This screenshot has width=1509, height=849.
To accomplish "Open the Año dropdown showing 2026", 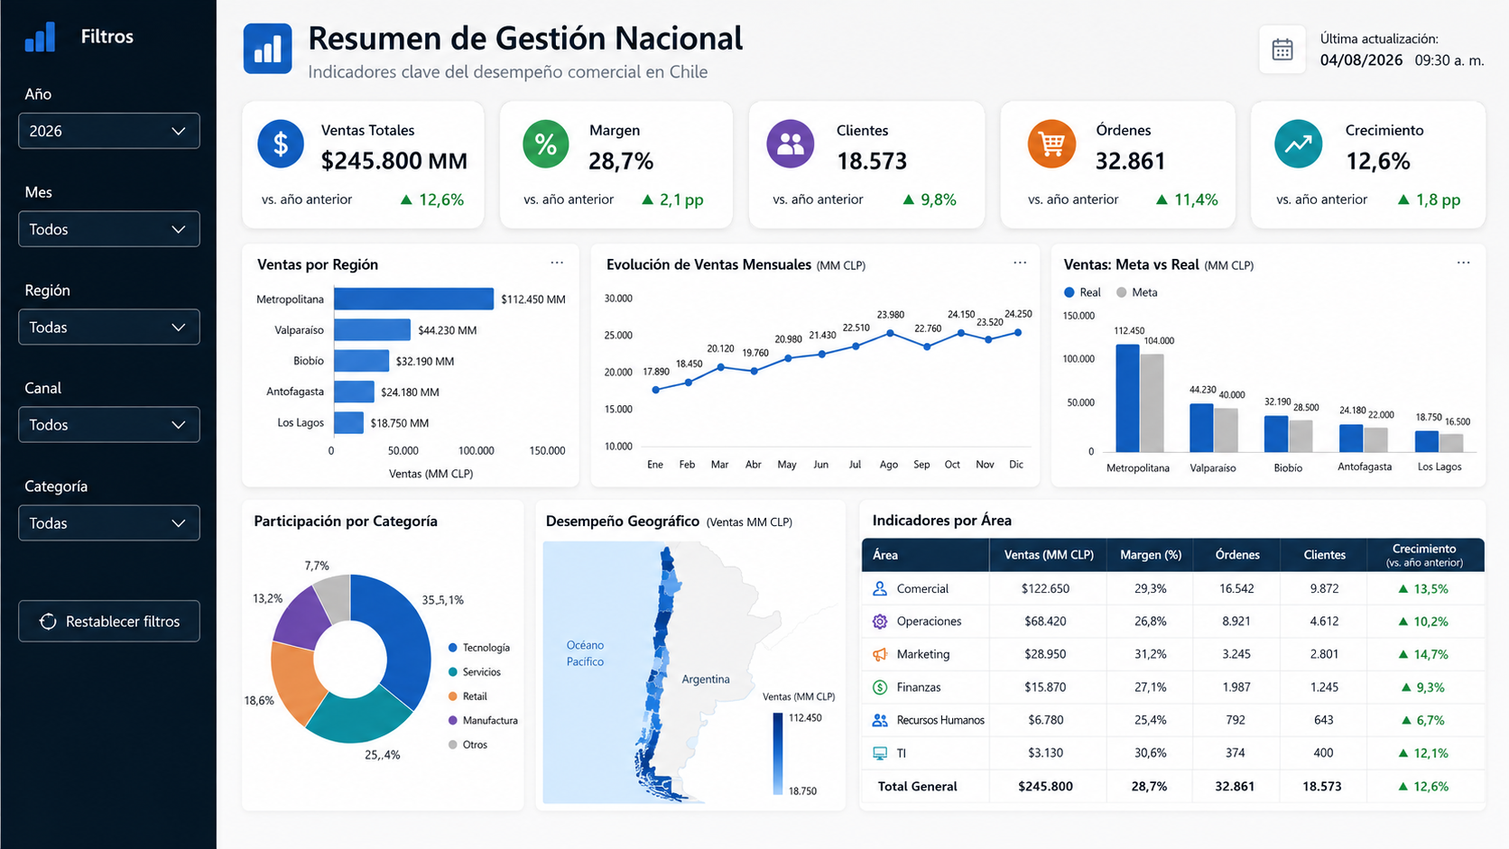I will 109,131.
